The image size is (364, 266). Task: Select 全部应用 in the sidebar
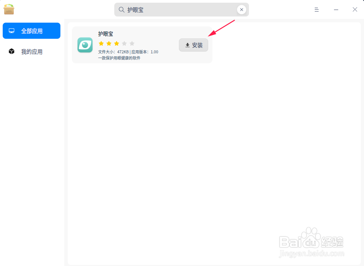(x=32, y=31)
